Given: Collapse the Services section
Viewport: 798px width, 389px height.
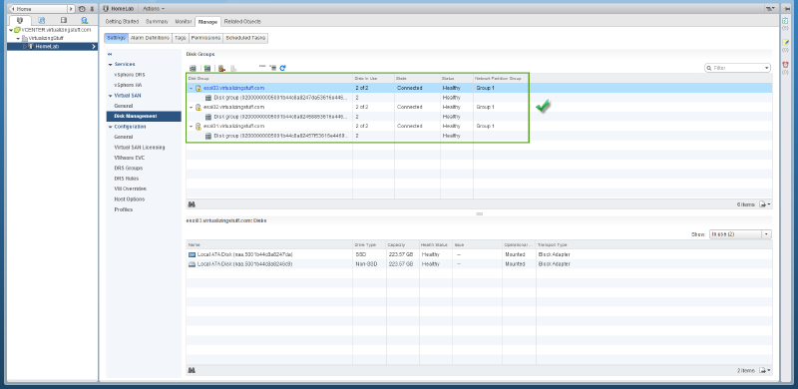Looking at the screenshot, I should [x=110, y=65].
